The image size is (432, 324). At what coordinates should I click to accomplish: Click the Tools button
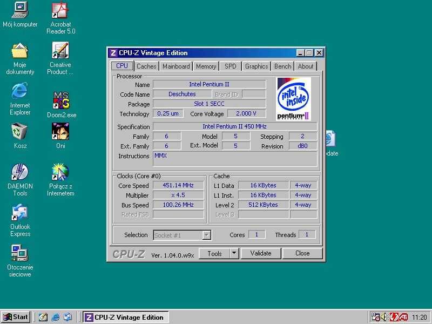(x=214, y=253)
